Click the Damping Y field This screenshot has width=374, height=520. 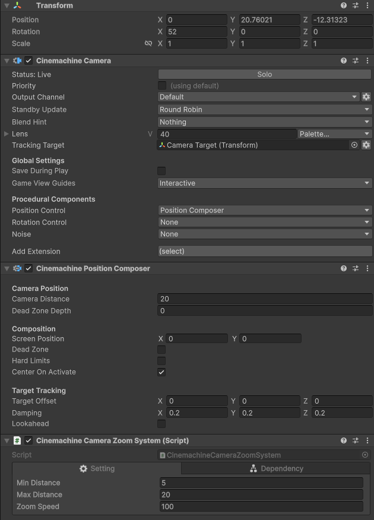point(270,413)
